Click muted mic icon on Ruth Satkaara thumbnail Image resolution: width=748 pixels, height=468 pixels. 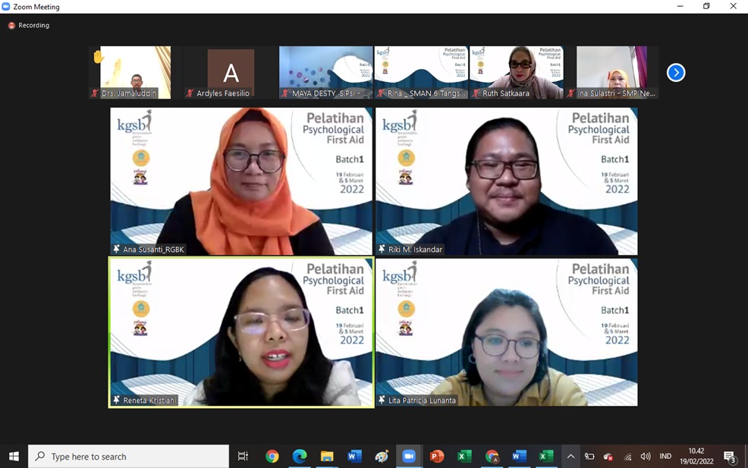476,93
